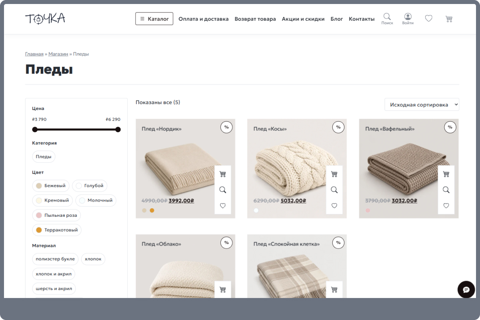Select white swatch on Плед «Косы»
Image resolution: width=480 pixels, height=320 pixels.
(x=256, y=210)
